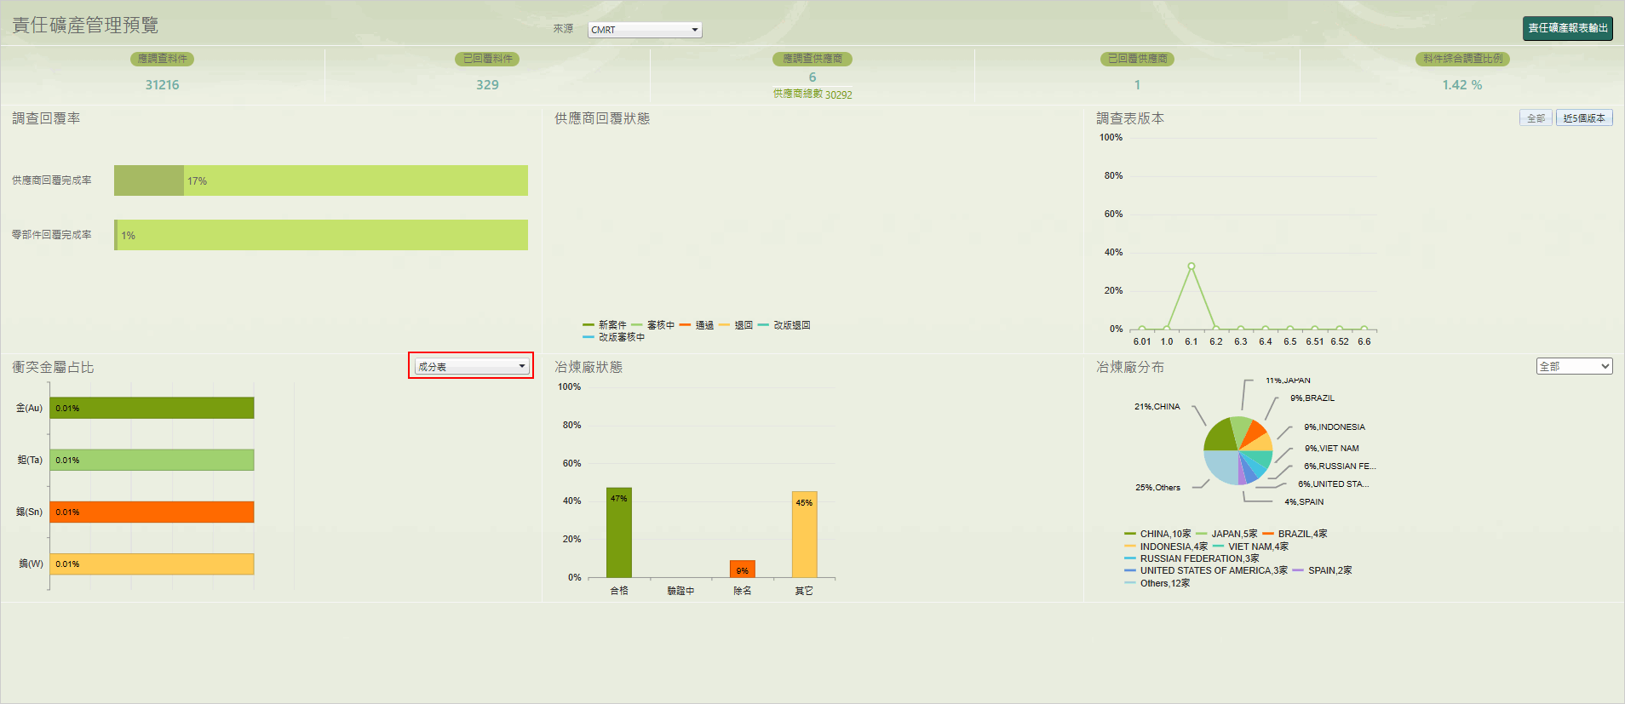Click the 6%,RUSSIAN FE... pie label
This screenshot has height=704, width=1625.
coord(1340,466)
